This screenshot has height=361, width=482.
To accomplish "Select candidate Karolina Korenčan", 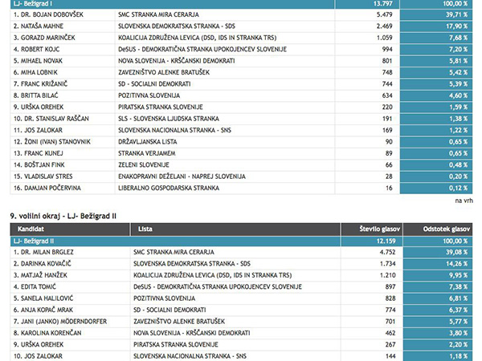I will coord(48,331).
